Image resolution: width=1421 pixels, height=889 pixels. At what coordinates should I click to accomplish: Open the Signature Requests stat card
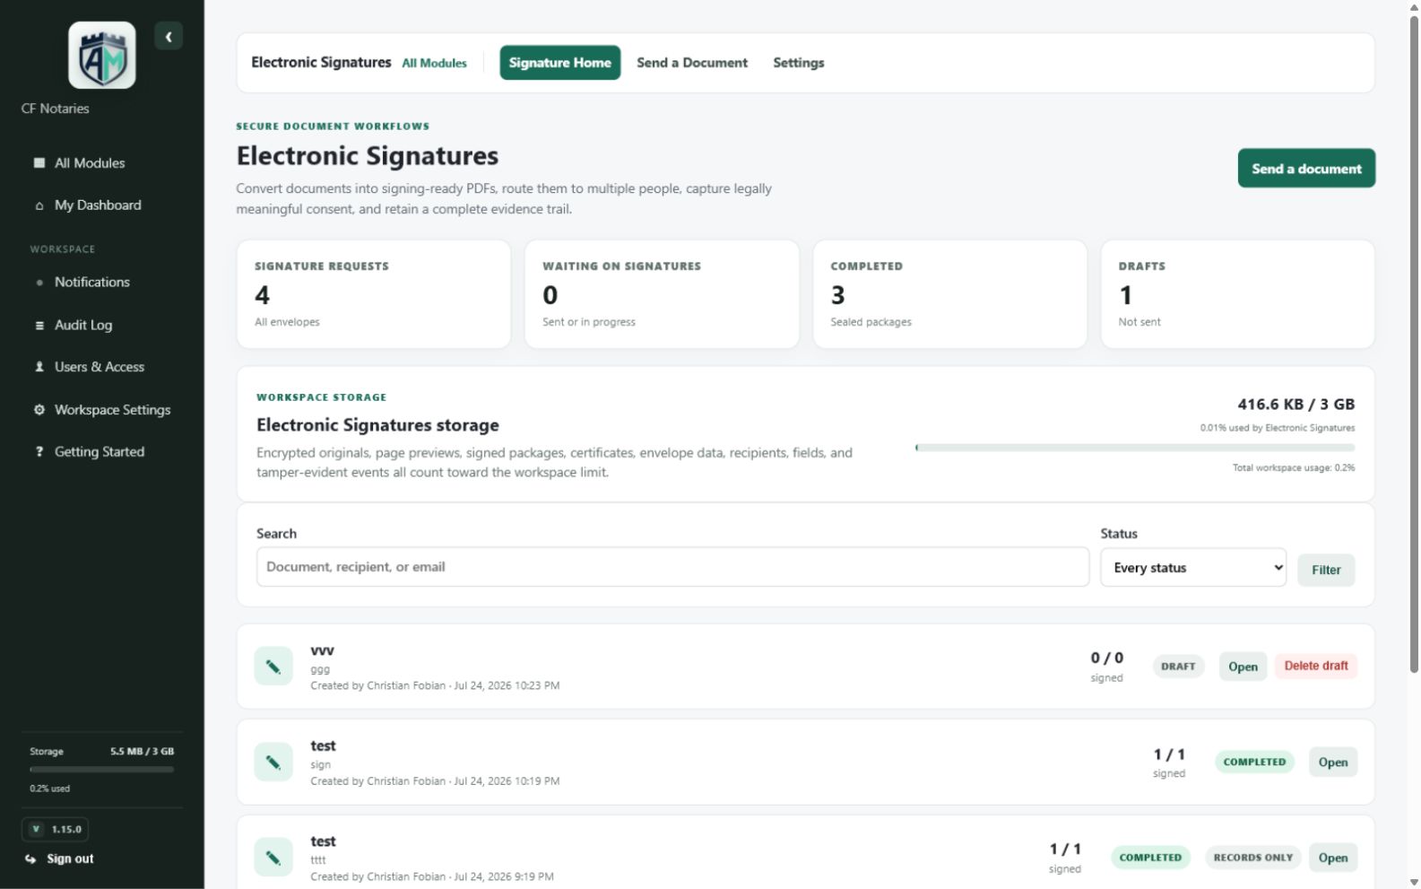(x=374, y=294)
